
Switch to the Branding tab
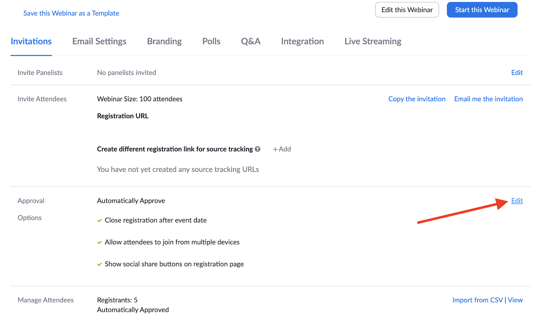click(164, 42)
